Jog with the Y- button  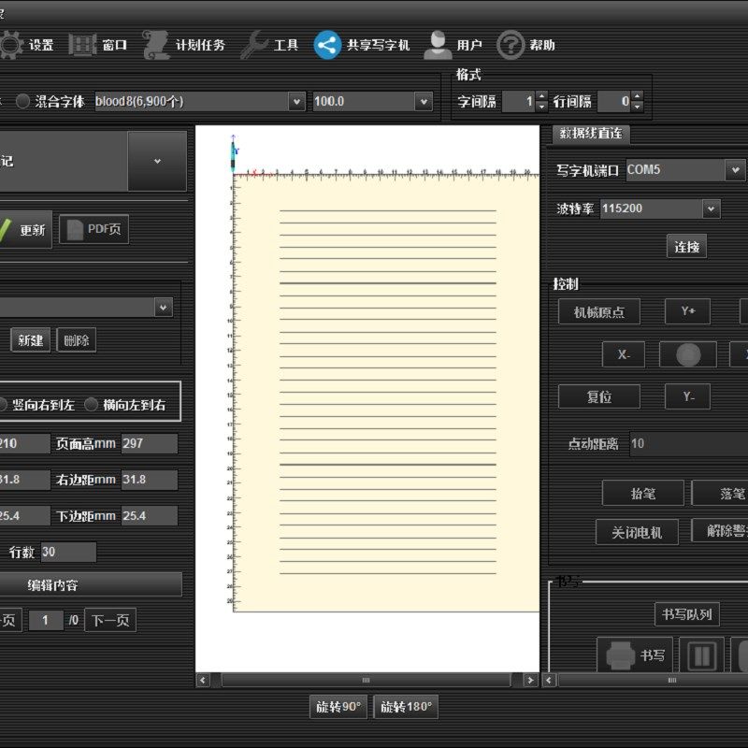point(687,396)
